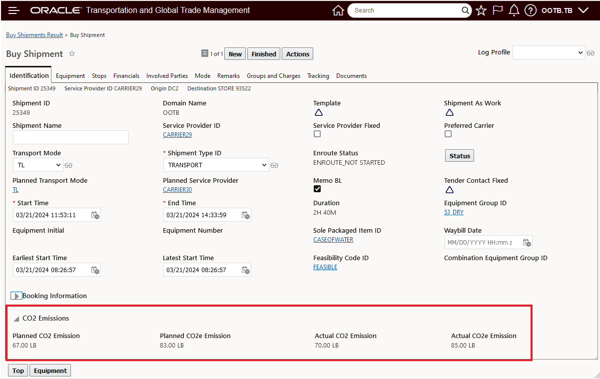Screen dimensions: 600x379
Task: Open the CASEOFWATER item link
Action: [333, 240]
